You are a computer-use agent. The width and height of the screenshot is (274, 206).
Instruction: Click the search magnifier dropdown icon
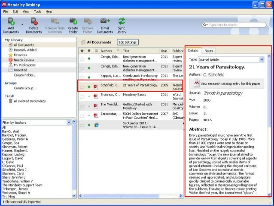click(205, 25)
